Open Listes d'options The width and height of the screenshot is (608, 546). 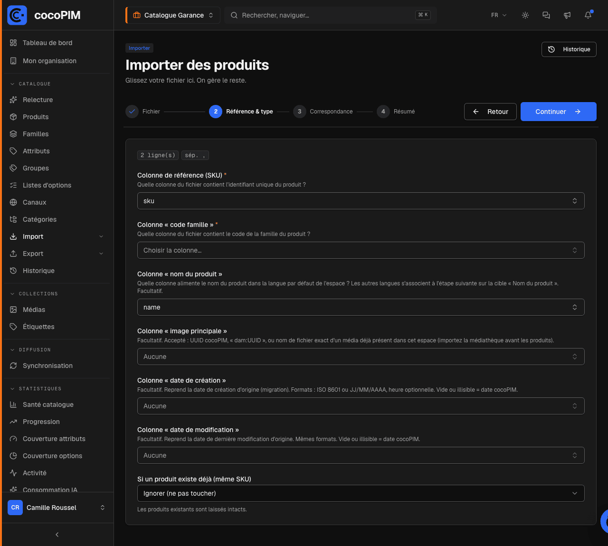57,185
